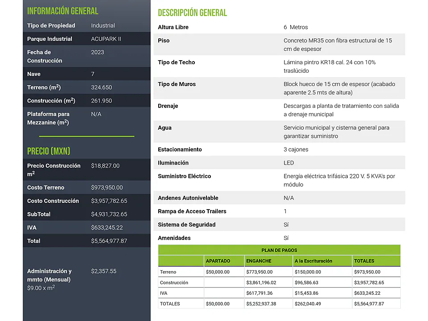Select the Administración y mmto $2,357.55 value
The width and height of the screenshot is (428, 321).
point(103,271)
